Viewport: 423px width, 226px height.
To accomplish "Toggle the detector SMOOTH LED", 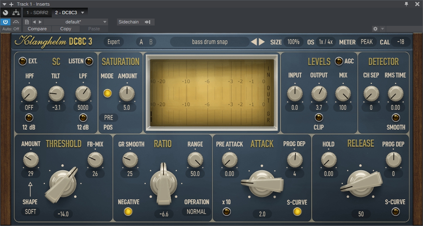I will tap(395, 117).
